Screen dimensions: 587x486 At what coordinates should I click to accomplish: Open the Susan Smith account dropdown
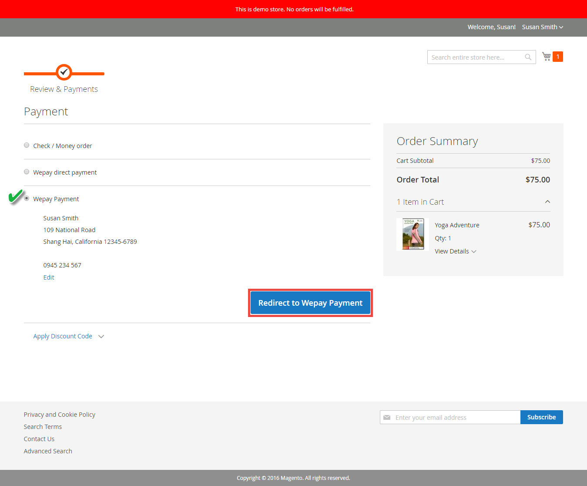click(x=542, y=27)
